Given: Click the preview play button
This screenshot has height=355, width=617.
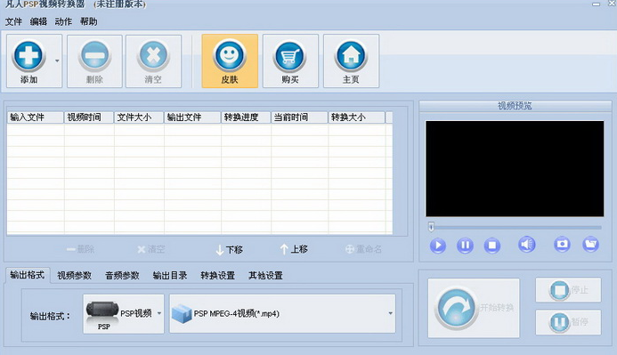Looking at the screenshot, I should point(437,246).
